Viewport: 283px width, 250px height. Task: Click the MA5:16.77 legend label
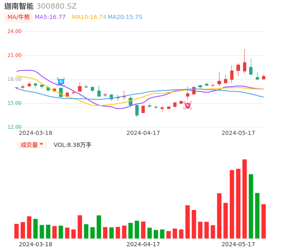pos(50,17)
